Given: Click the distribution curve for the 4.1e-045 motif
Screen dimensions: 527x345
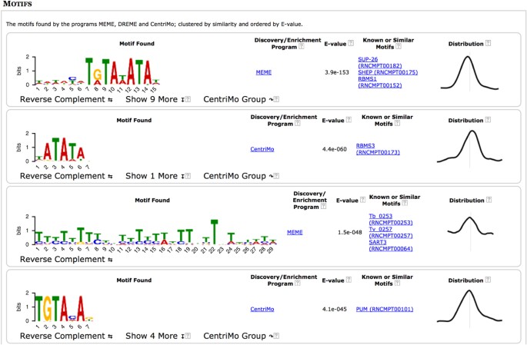Looking at the screenshot, I should [x=469, y=309].
